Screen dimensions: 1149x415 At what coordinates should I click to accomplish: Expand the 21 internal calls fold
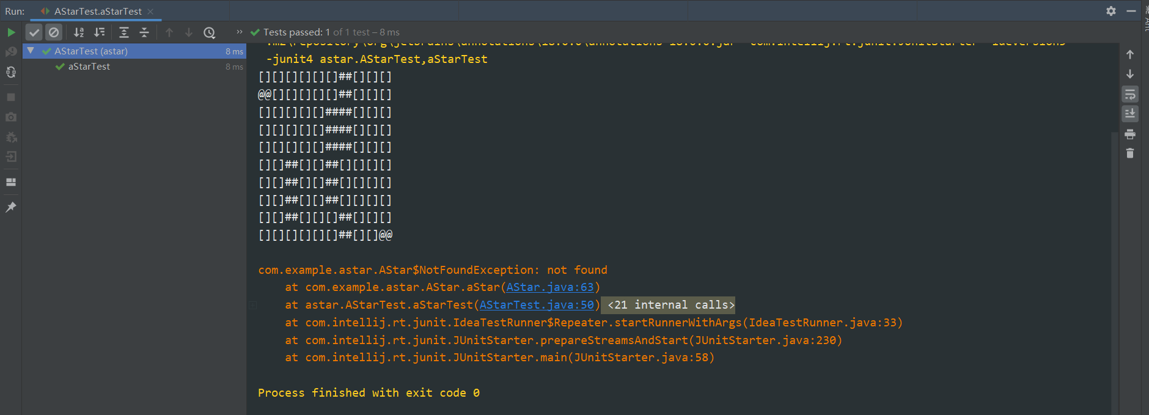pyautogui.click(x=670, y=305)
